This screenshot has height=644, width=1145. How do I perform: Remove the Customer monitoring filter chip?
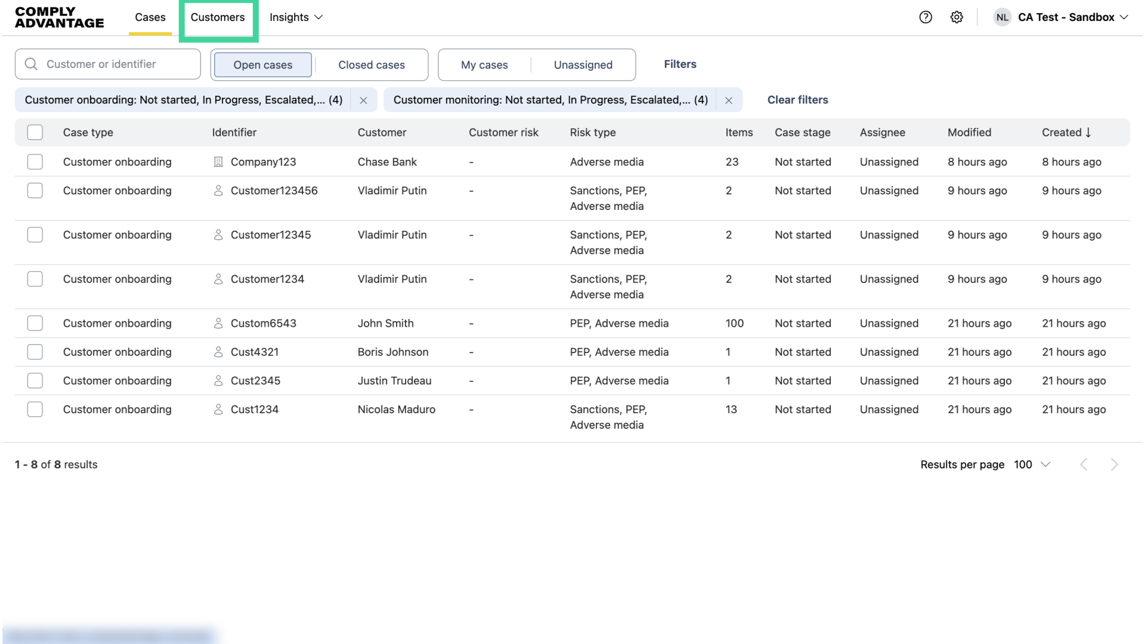point(728,100)
